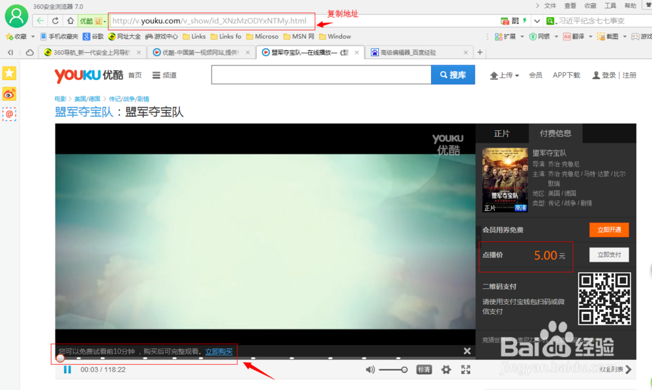Click the 登录 login link
652x390 pixels.
(x=609, y=75)
